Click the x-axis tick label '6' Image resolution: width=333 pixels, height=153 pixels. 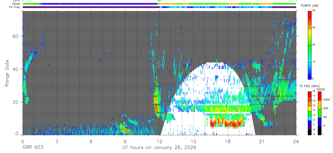pyautogui.click(x=91, y=141)
